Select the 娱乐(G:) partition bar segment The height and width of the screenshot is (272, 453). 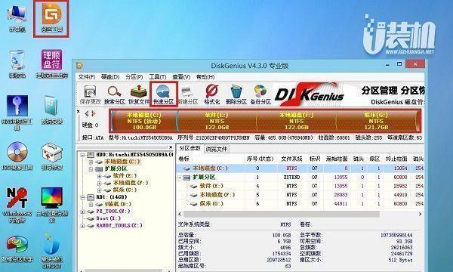[376, 121]
